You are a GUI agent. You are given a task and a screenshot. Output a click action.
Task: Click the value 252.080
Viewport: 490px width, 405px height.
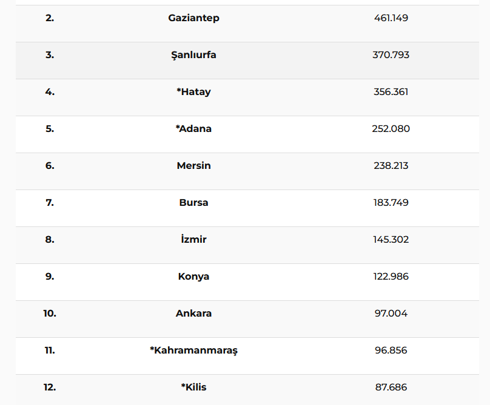click(x=391, y=129)
